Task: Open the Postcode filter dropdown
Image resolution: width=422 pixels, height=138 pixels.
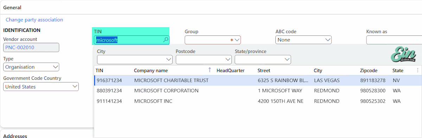Action: 228,60
